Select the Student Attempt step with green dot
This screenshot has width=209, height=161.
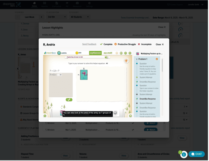point(146,77)
